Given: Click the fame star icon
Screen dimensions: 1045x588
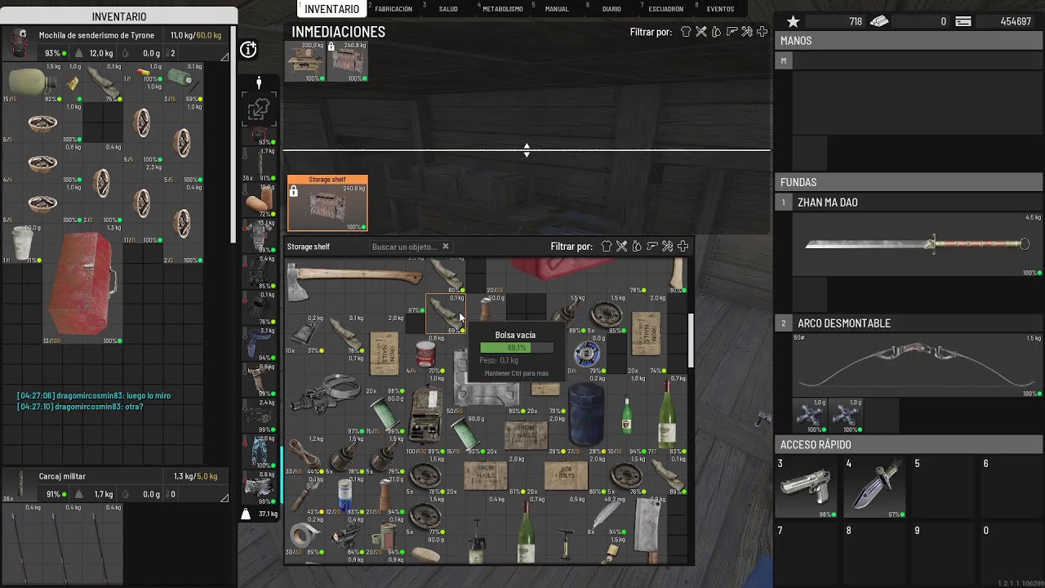Looking at the screenshot, I should pyautogui.click(x=793, y=22).
